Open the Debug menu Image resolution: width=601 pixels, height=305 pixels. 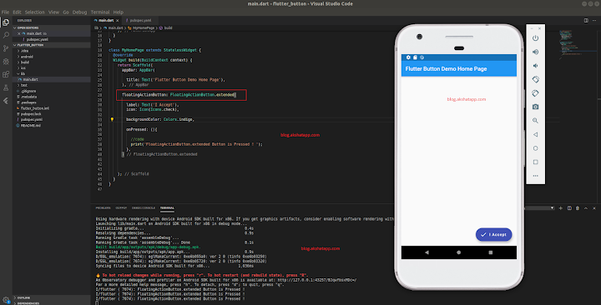(80, 12)
